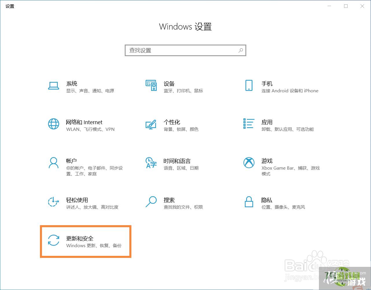The image size is (371, 290).
Task: Click the search magnifier in 查找设置 box
Action: tap(240, 50)
